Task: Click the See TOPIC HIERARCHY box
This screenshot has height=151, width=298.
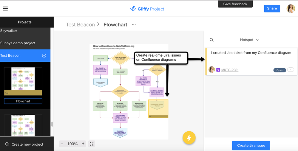Action: pyautogui.click(x=143, y=81)
